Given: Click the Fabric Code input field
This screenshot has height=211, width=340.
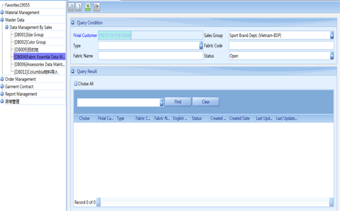Looking at the screenshot, I should (x=281, y=46).
